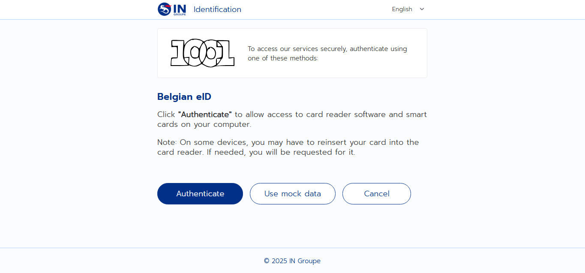585x273 pixels.
Task: Click the "© 2025 IN Groupe" footer text
Action: [292, 261]
